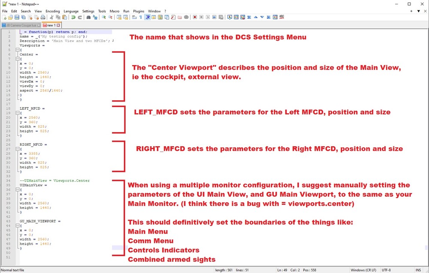Screen dimensions: 429x273
Task: Open the Function List toolbar icon
Action: tap(173, 17)
